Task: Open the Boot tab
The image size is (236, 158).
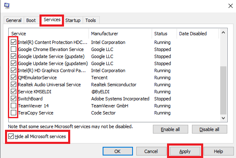Action: [x=31, y=20]
